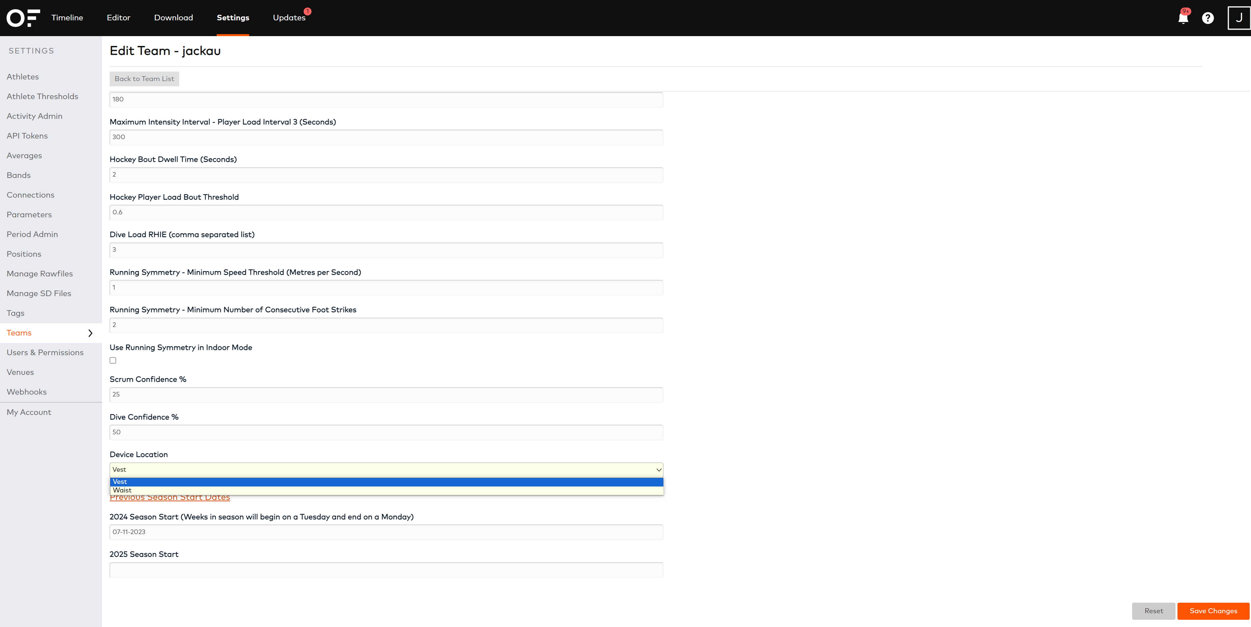Open the Updates tab
The width and height of the screenshot is (1251, 627).
click(289, 17)
